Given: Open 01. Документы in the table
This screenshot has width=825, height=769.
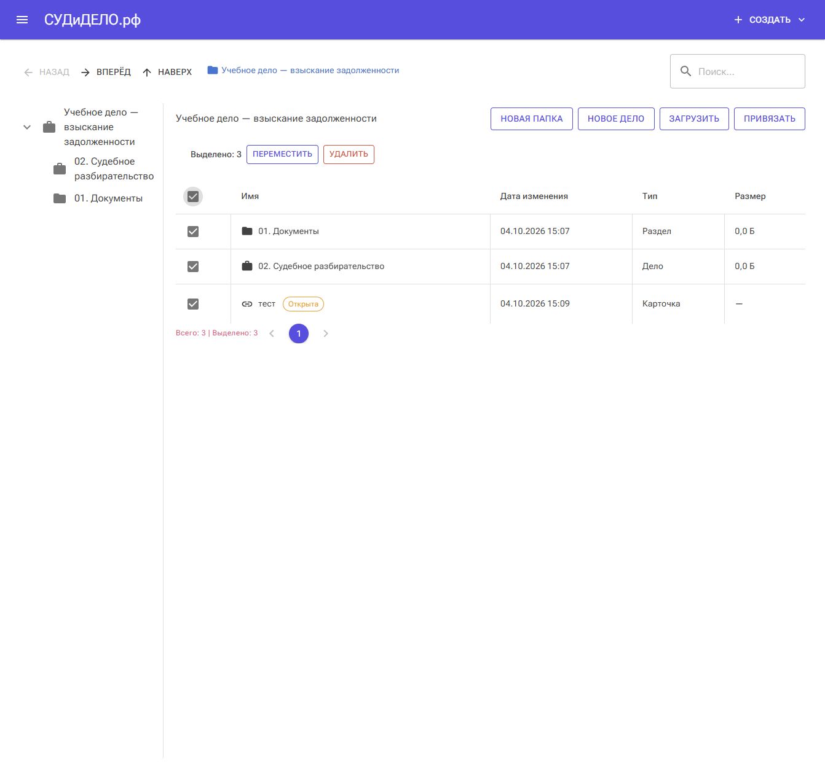Looking at the screenshot, I should tap(288, 232).
